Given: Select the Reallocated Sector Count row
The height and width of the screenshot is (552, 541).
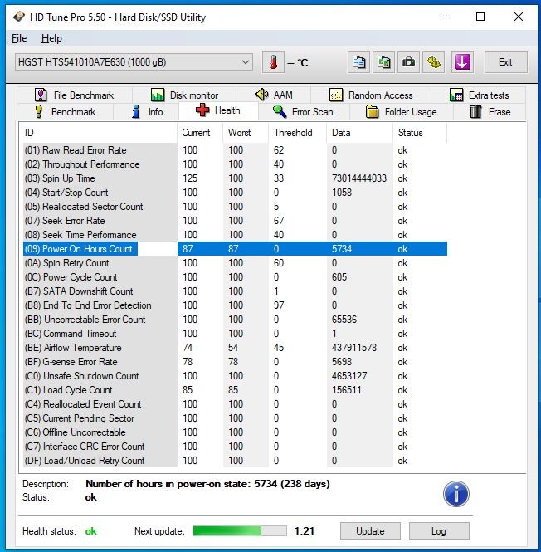Looking at the screenshot, I should 235,207.
